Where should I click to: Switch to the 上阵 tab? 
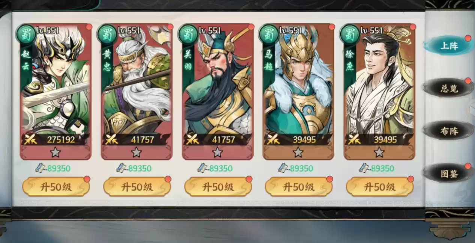pos(448,46)
